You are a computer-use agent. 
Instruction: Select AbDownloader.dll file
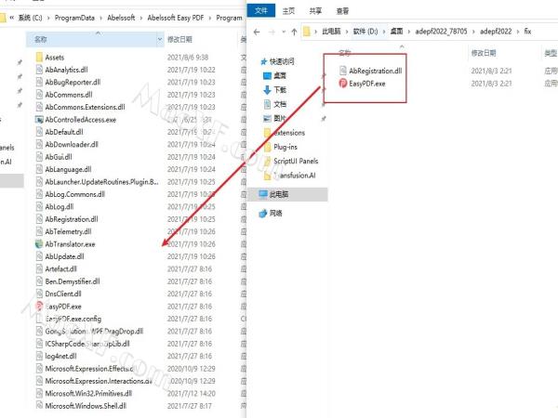click(72, 144)
